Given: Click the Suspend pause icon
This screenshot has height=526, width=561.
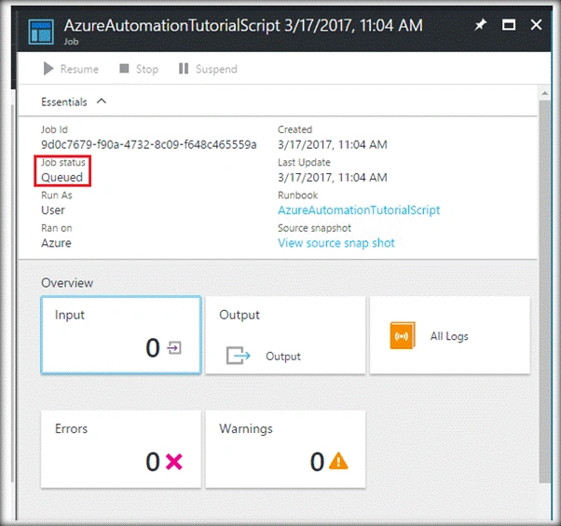Looking at the screenshot, I should (x=184, y=68).
